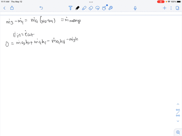Select the Eraser tool
This screenshot has height=136, width=182.
[91, 8]
